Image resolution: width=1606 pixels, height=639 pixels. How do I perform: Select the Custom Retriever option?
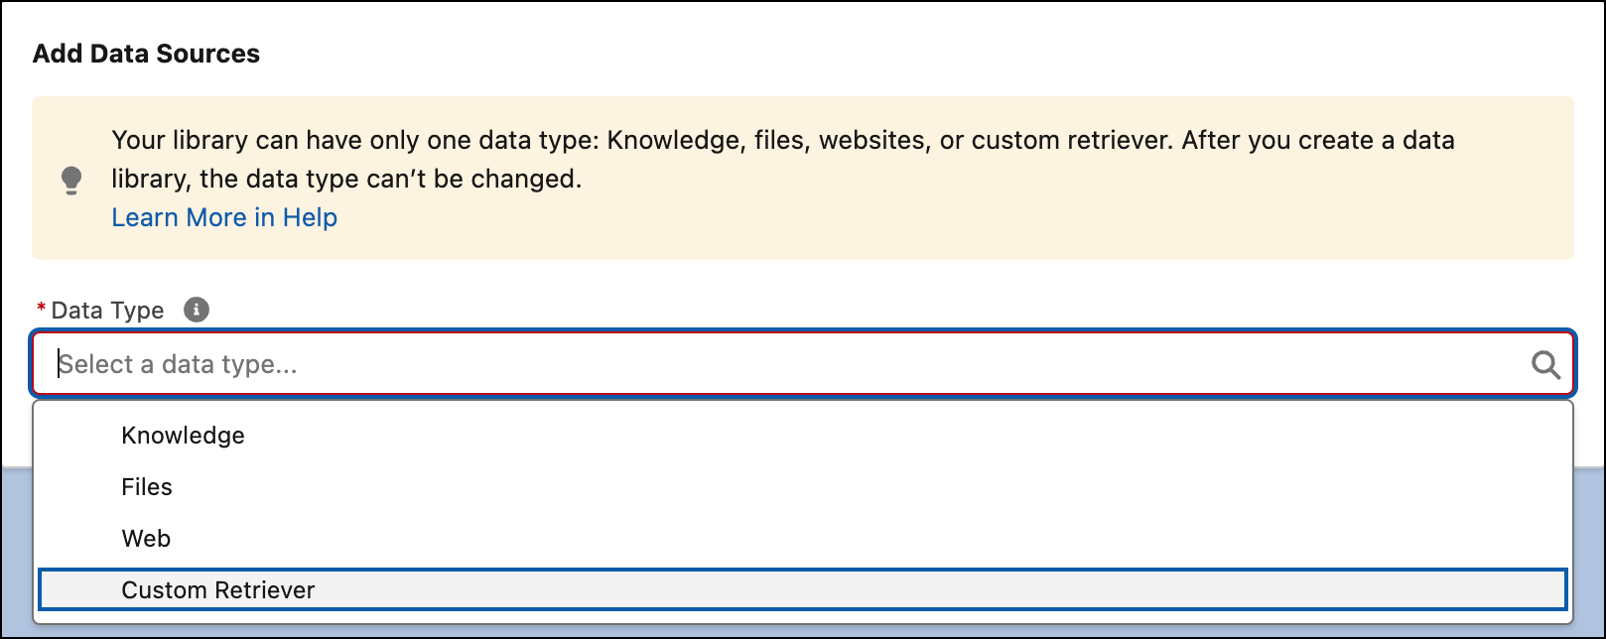coord(218,590)
